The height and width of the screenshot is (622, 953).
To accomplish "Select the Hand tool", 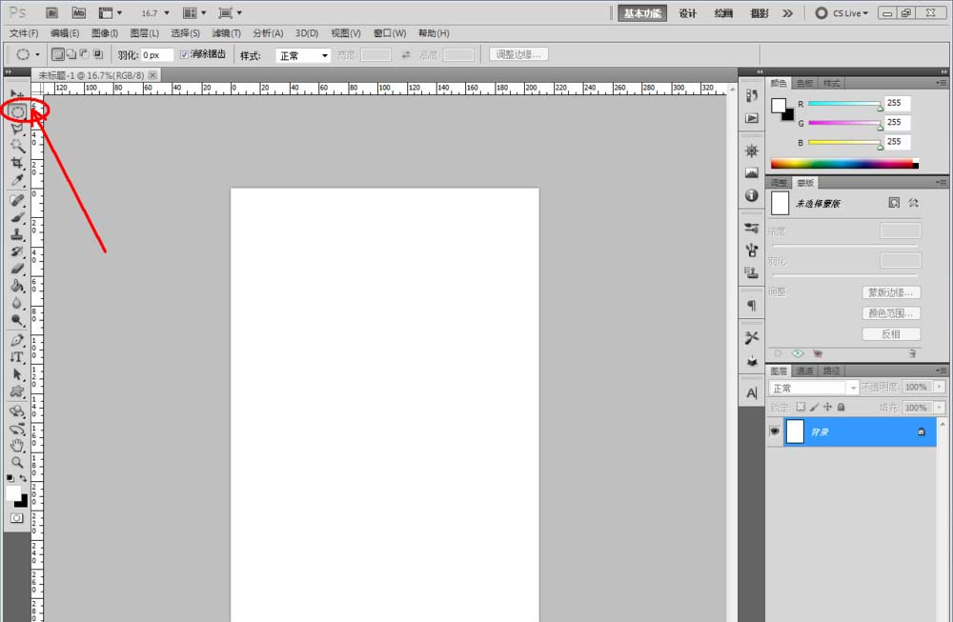I will pyautogui.click(x=17, y=445).
